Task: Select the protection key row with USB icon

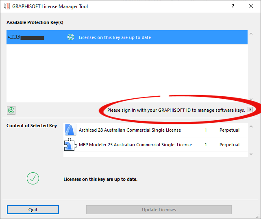Action: coord(127,37)
